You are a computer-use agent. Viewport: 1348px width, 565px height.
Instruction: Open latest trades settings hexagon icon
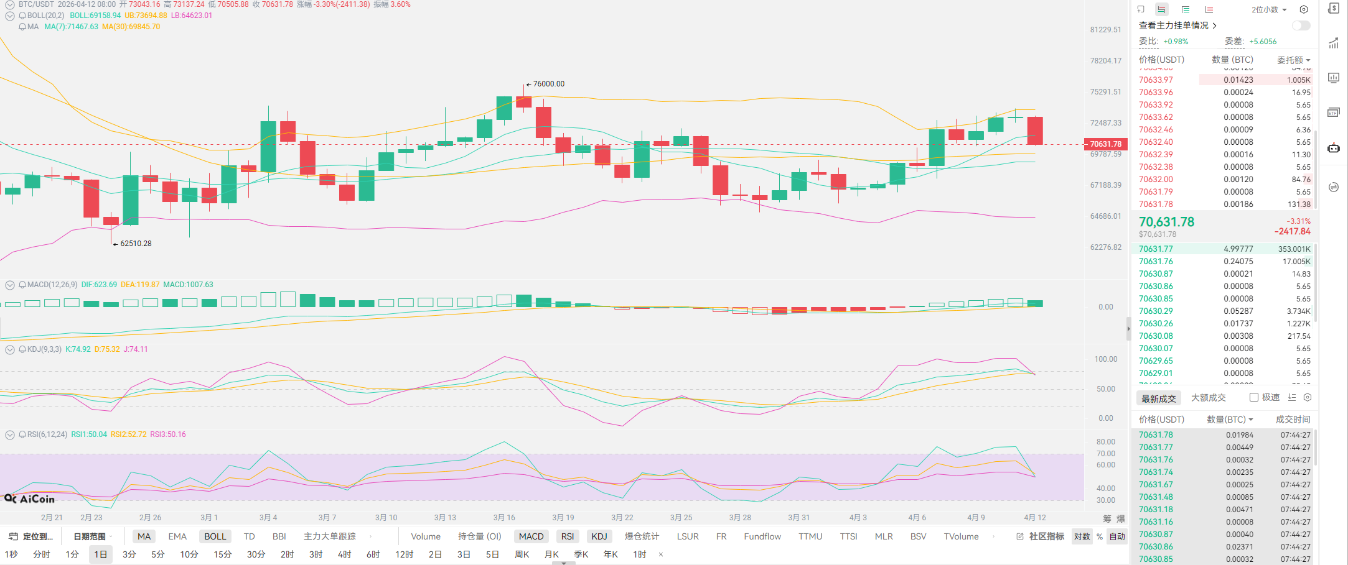point(1308,397)
